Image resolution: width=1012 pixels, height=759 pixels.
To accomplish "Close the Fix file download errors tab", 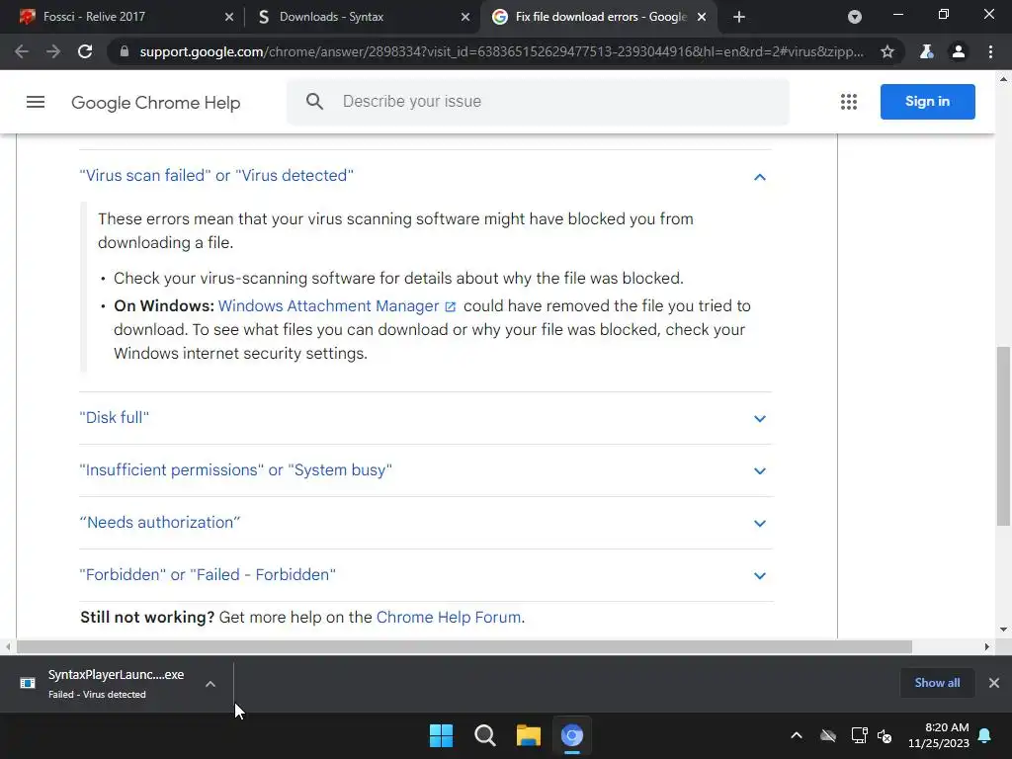I will (x=702, y=18).
